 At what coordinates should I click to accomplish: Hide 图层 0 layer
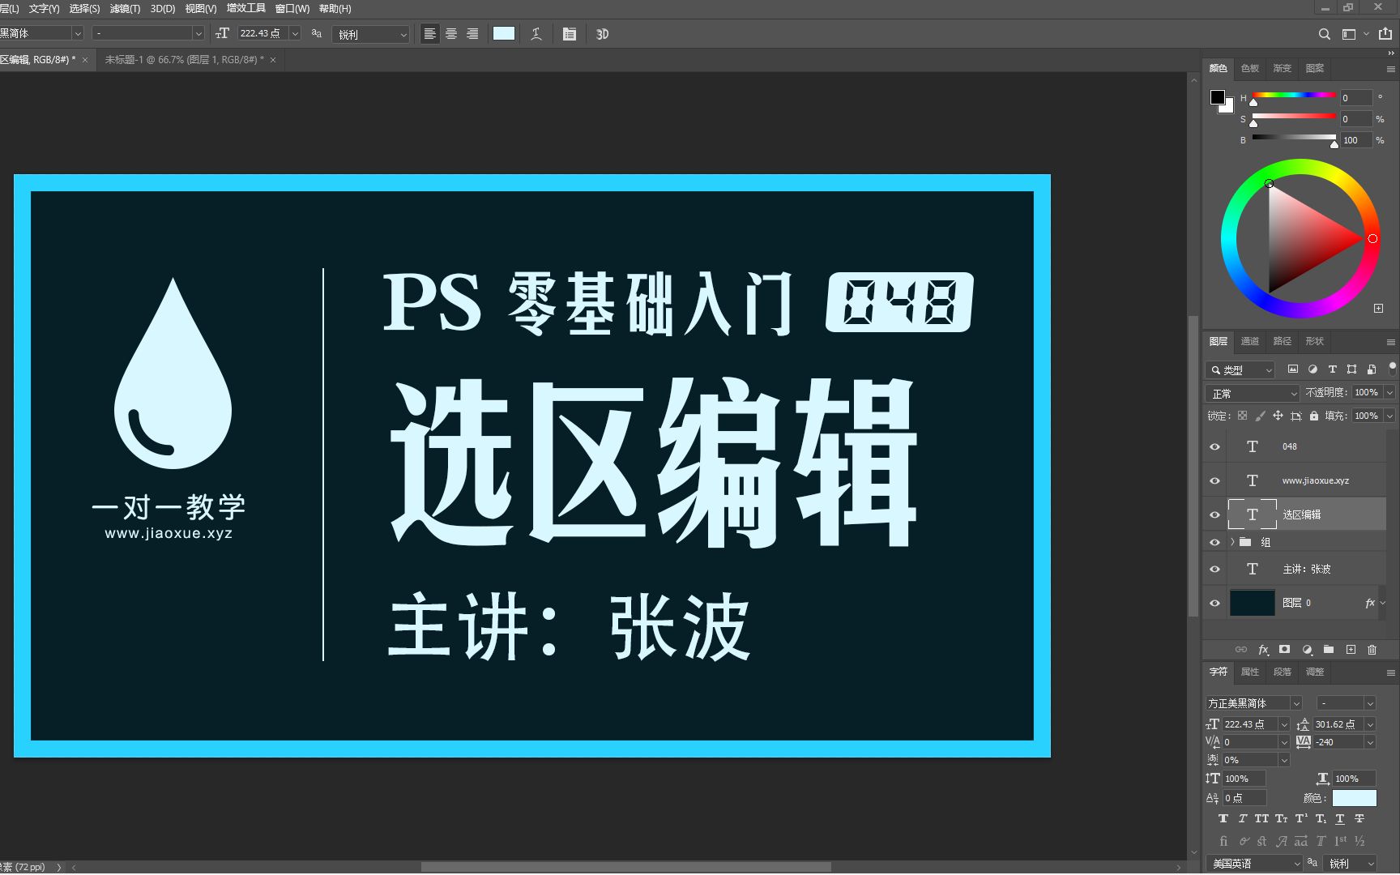tap(1214, 603)
